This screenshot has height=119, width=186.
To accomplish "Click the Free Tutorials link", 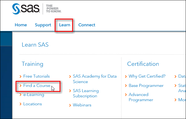I will pos(36,76).
